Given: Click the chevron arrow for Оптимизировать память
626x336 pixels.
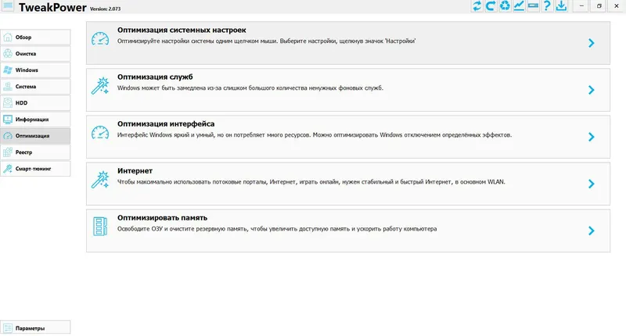Looking at the screenshot, I should (592, 231).
